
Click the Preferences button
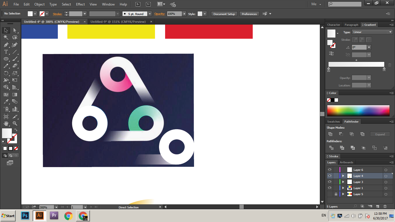tap(249, 14)
